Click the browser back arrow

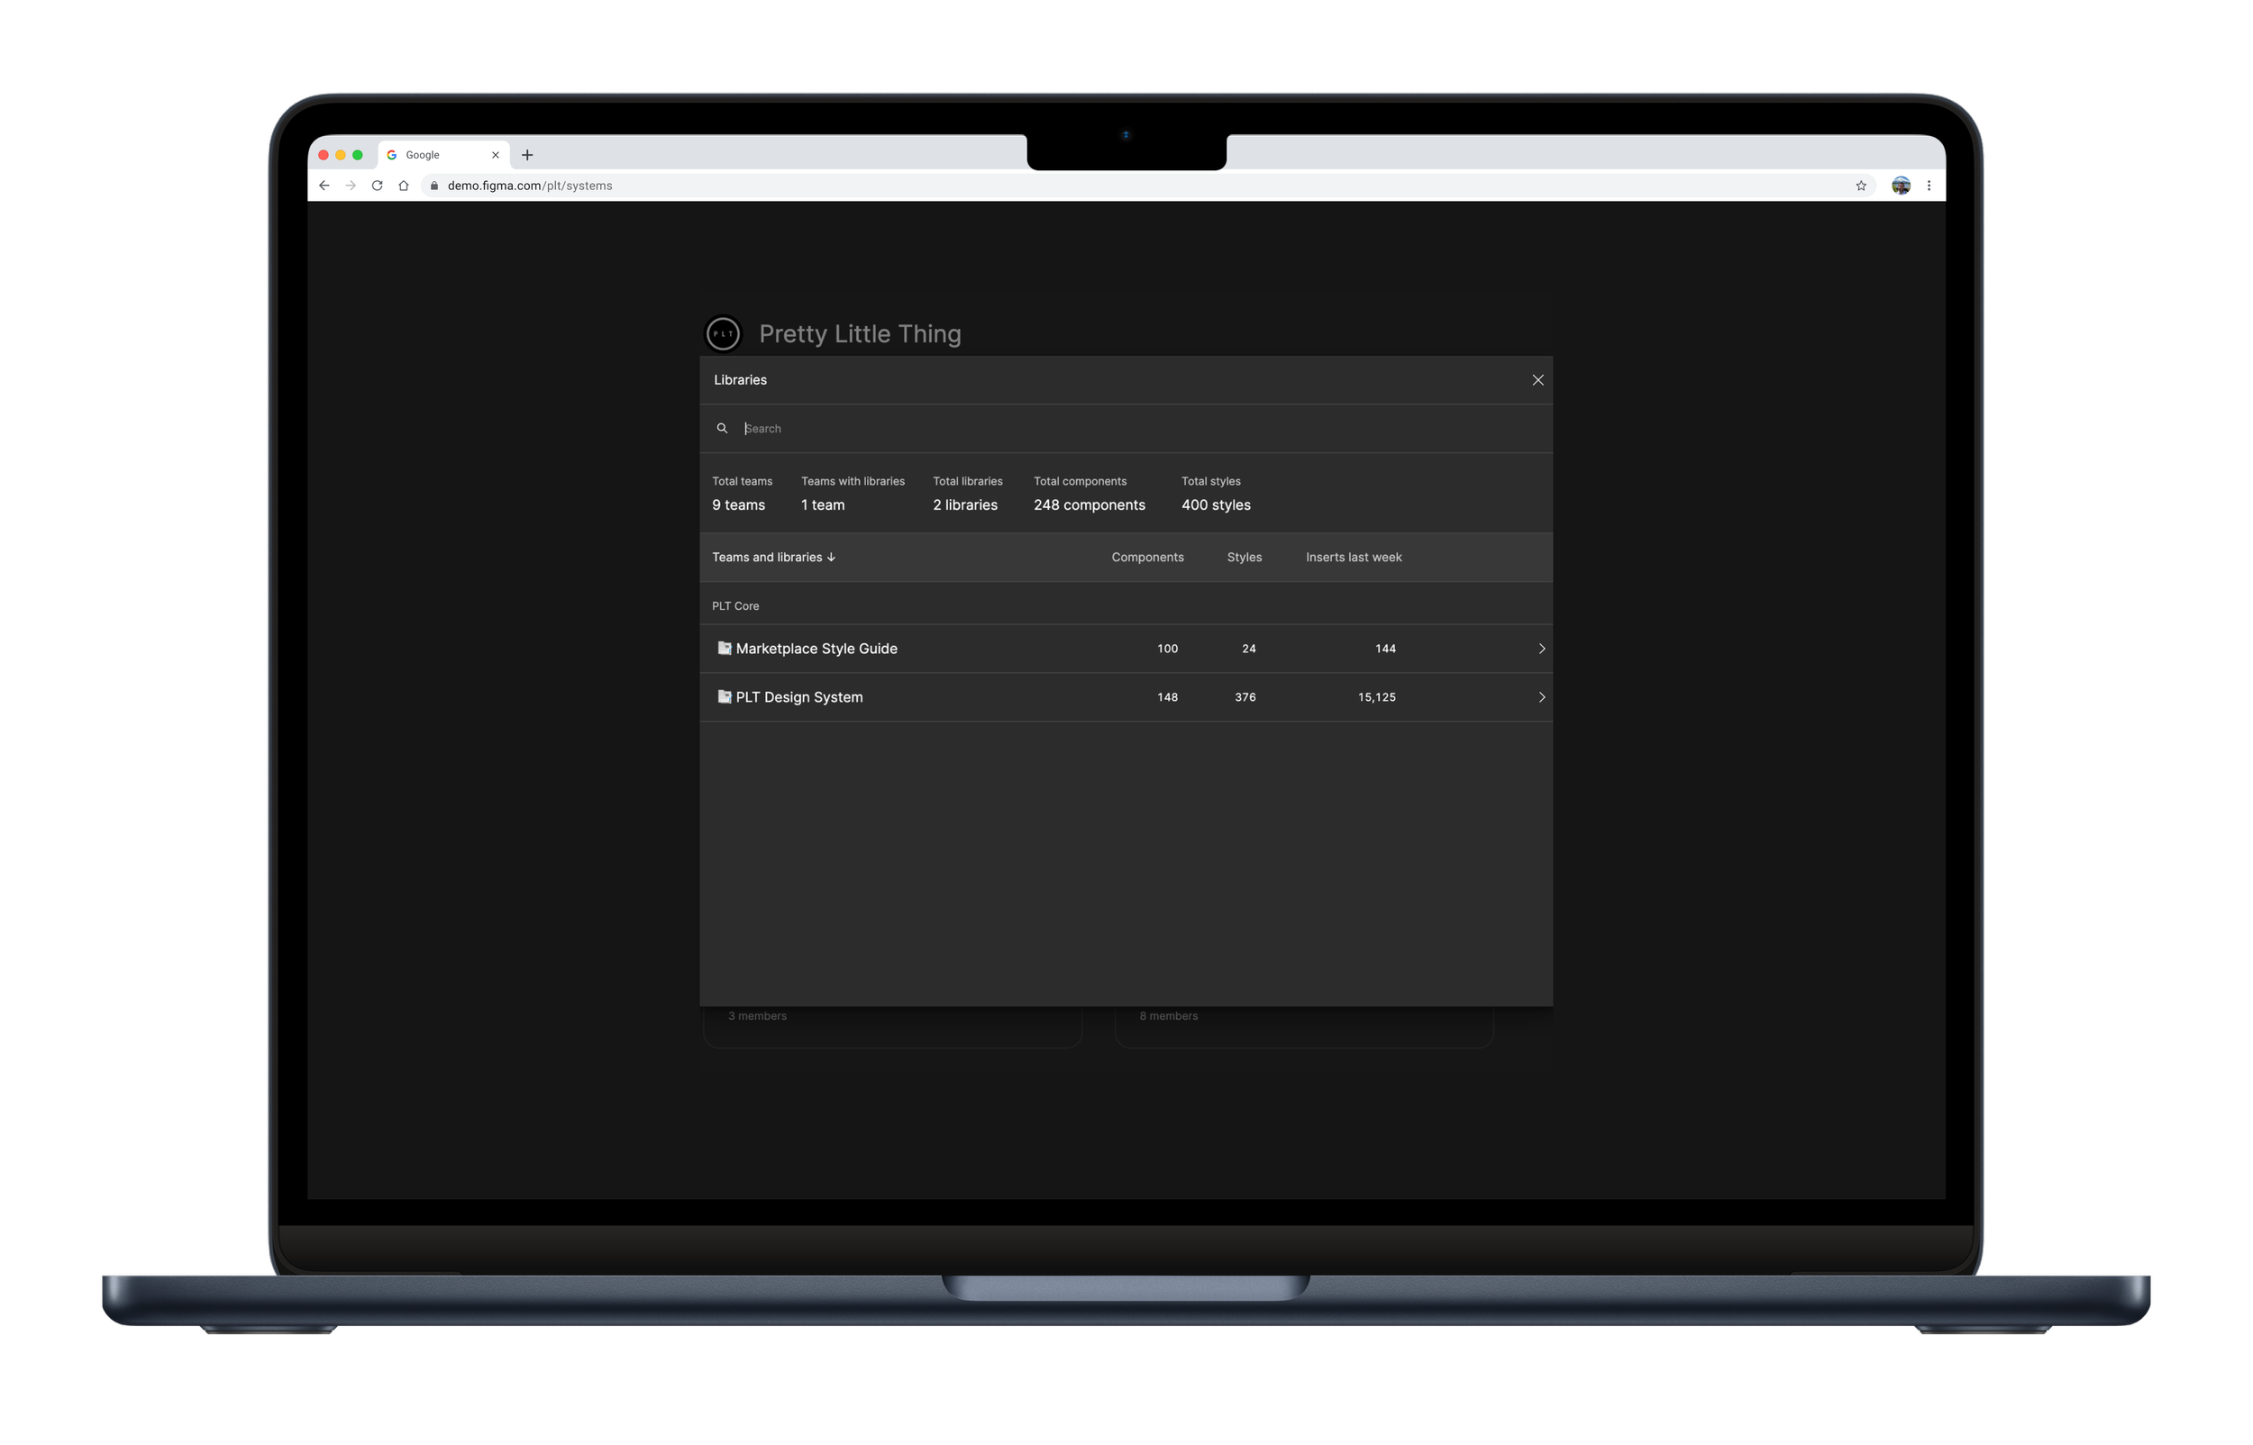click(324, 185)
